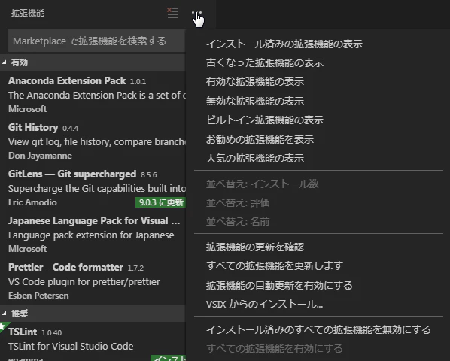450x361 pixels.
Task: Click the Esben Petersen publisher name
Action: pyautogui.click(x=38, y=296)
